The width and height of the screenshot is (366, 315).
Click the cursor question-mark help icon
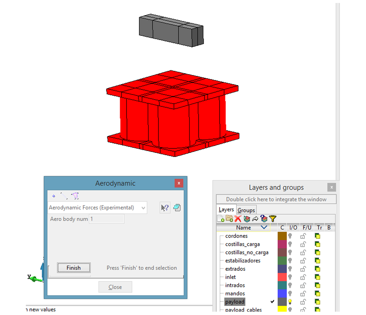click(165, 208)
